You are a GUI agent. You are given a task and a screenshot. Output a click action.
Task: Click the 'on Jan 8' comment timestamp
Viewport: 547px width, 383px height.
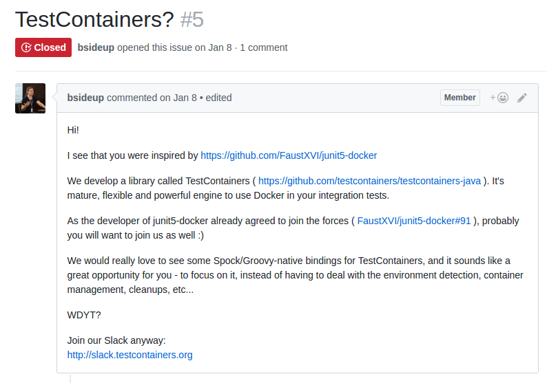178,98
